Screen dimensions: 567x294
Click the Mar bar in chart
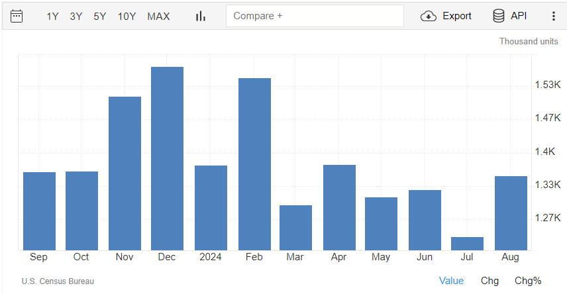coord(296,228)
